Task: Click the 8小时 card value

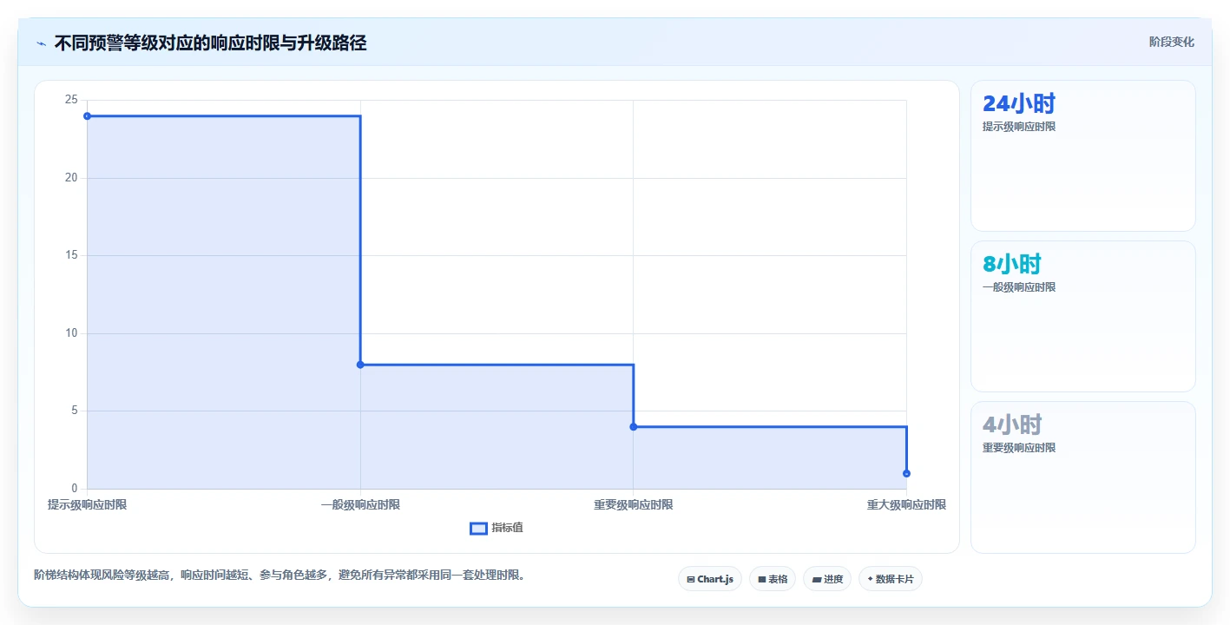Action: 1011,264
